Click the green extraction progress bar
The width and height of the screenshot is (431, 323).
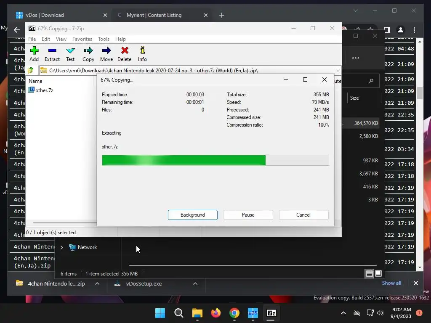[215, 160]
